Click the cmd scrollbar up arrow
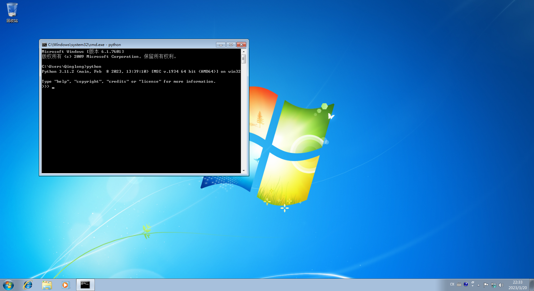534x291 pixels. coord(244,51)
